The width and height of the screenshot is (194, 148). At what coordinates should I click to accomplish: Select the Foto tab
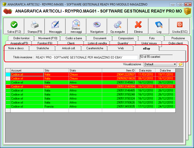pyautogui.click(x=152, y=38)
